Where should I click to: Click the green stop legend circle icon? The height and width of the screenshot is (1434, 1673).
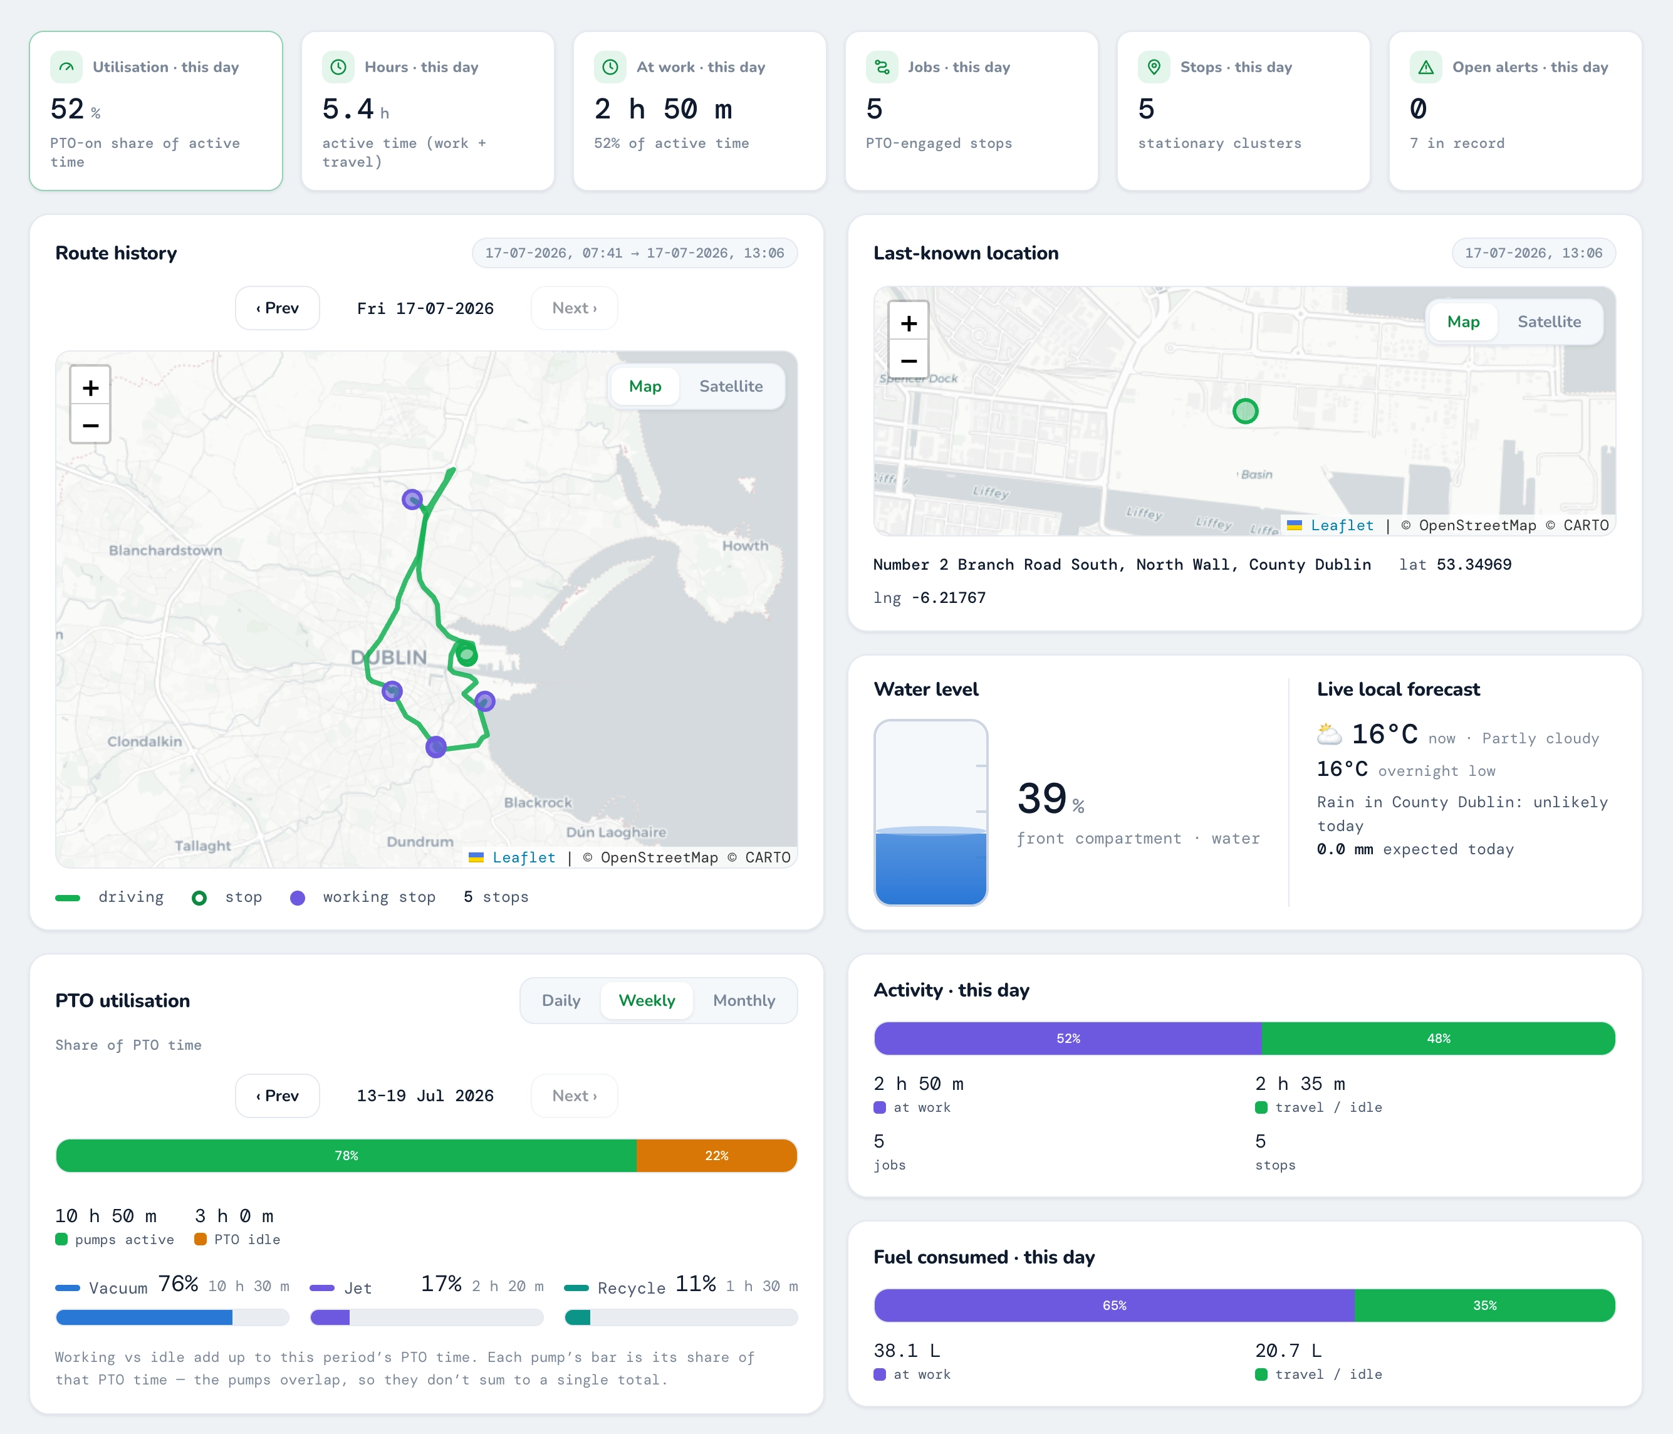point(199,898)
